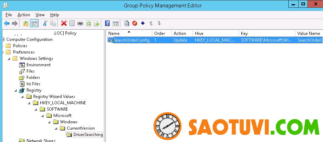Open the Action menu
The image size is (323, 142).
tap(24, 15)
